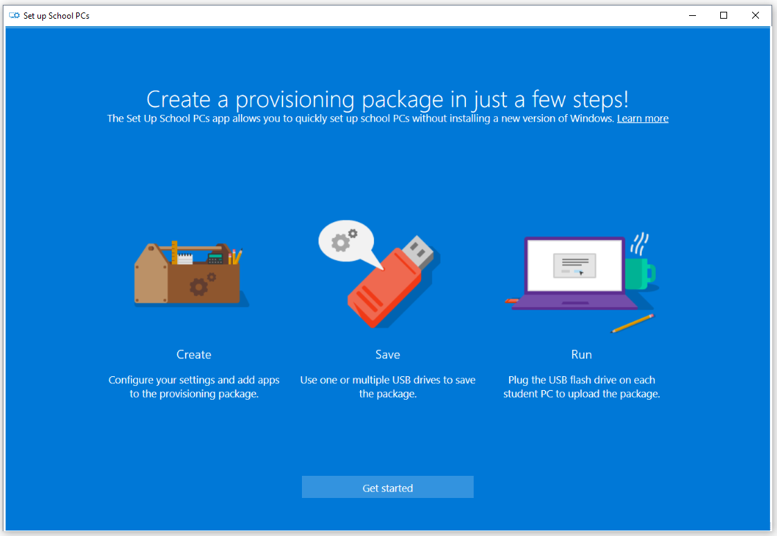The image size is (777, 536).
Task: Maximize the Set up School PCs window
Action: click(x=724, y=15)
